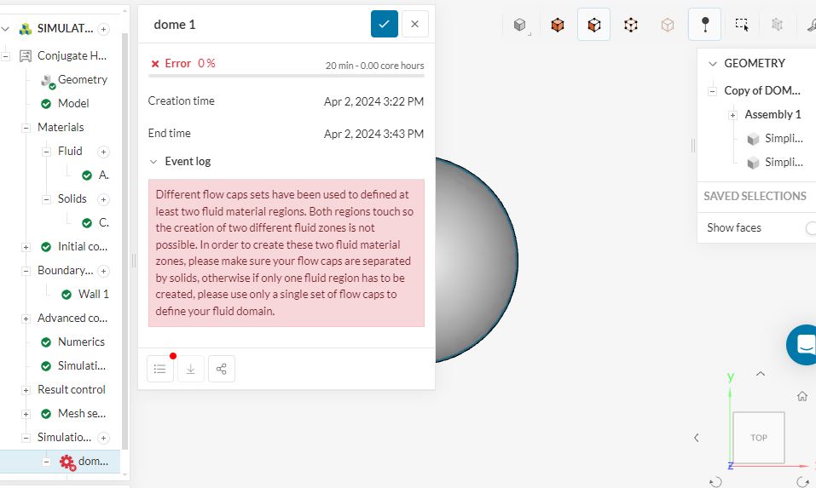Collapse the Conjugate H... simulation node
816x488 pixels.
click(x=5, y=56)
